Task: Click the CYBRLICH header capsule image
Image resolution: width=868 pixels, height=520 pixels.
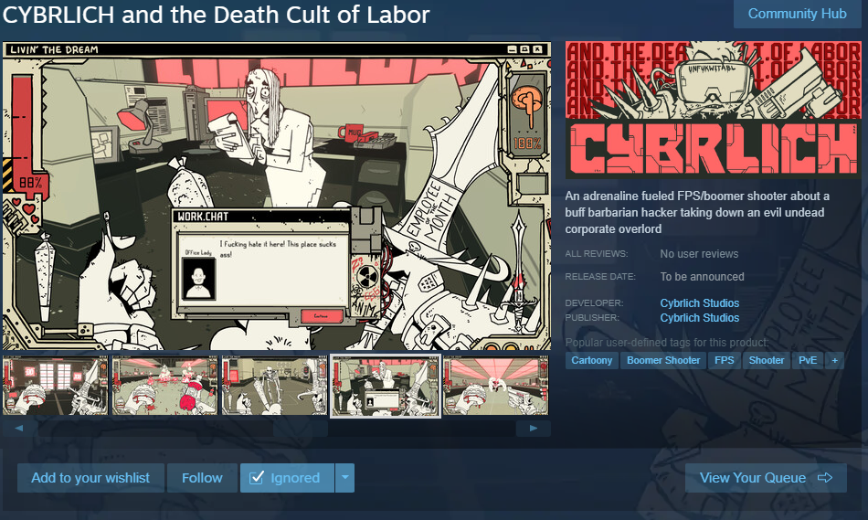Action: coord(713,110)
